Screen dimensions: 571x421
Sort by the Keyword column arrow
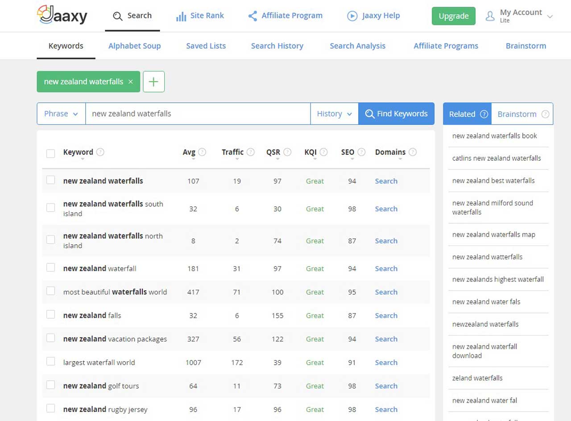point(83,159)
